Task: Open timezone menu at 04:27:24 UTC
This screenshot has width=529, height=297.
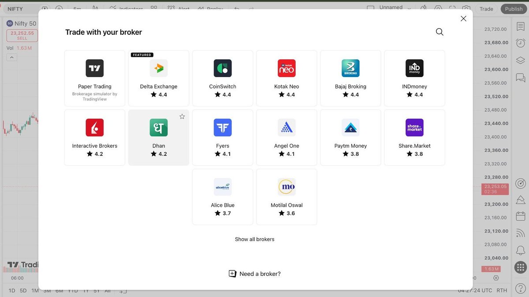Action: [x=474, y=290]
